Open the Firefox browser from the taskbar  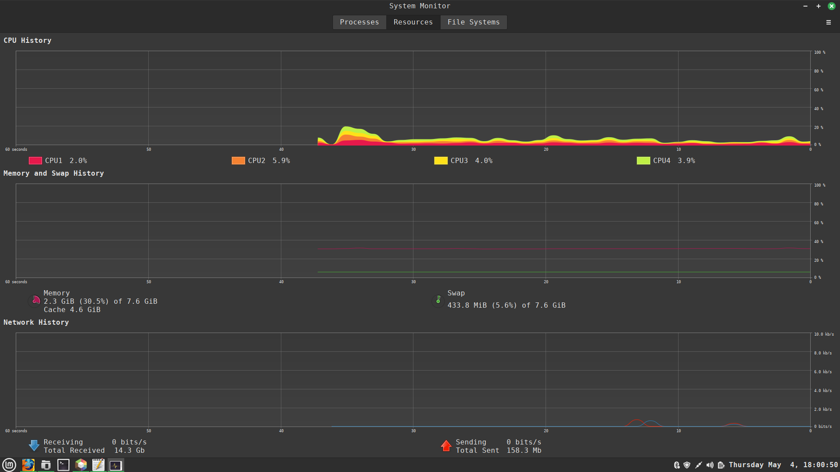click(x=28, y=465)
